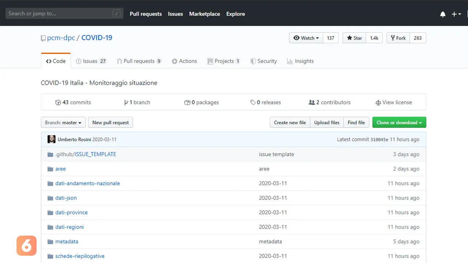The image size is (468, 263).
Task: Switch to the Pull requests tab
Action: coord(139,61)
